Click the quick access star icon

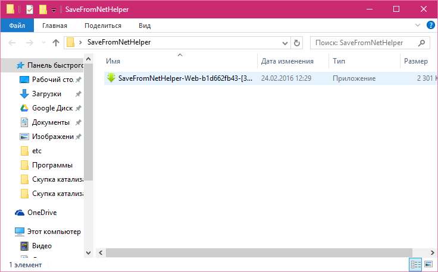coord(20,65)
